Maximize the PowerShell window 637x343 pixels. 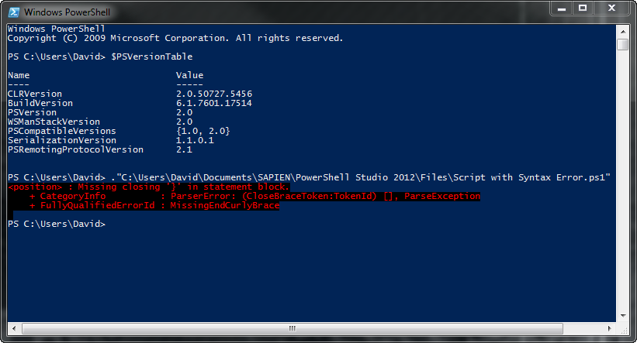[583, 8]
